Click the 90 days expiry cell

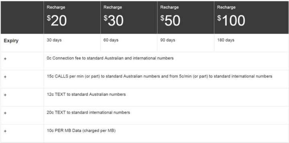click(x=168, y=40)
